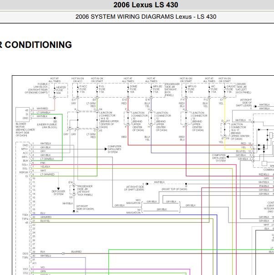Click the 'E16' terminal label
This screenshot has height=275, width=274.
pos(147,99)
